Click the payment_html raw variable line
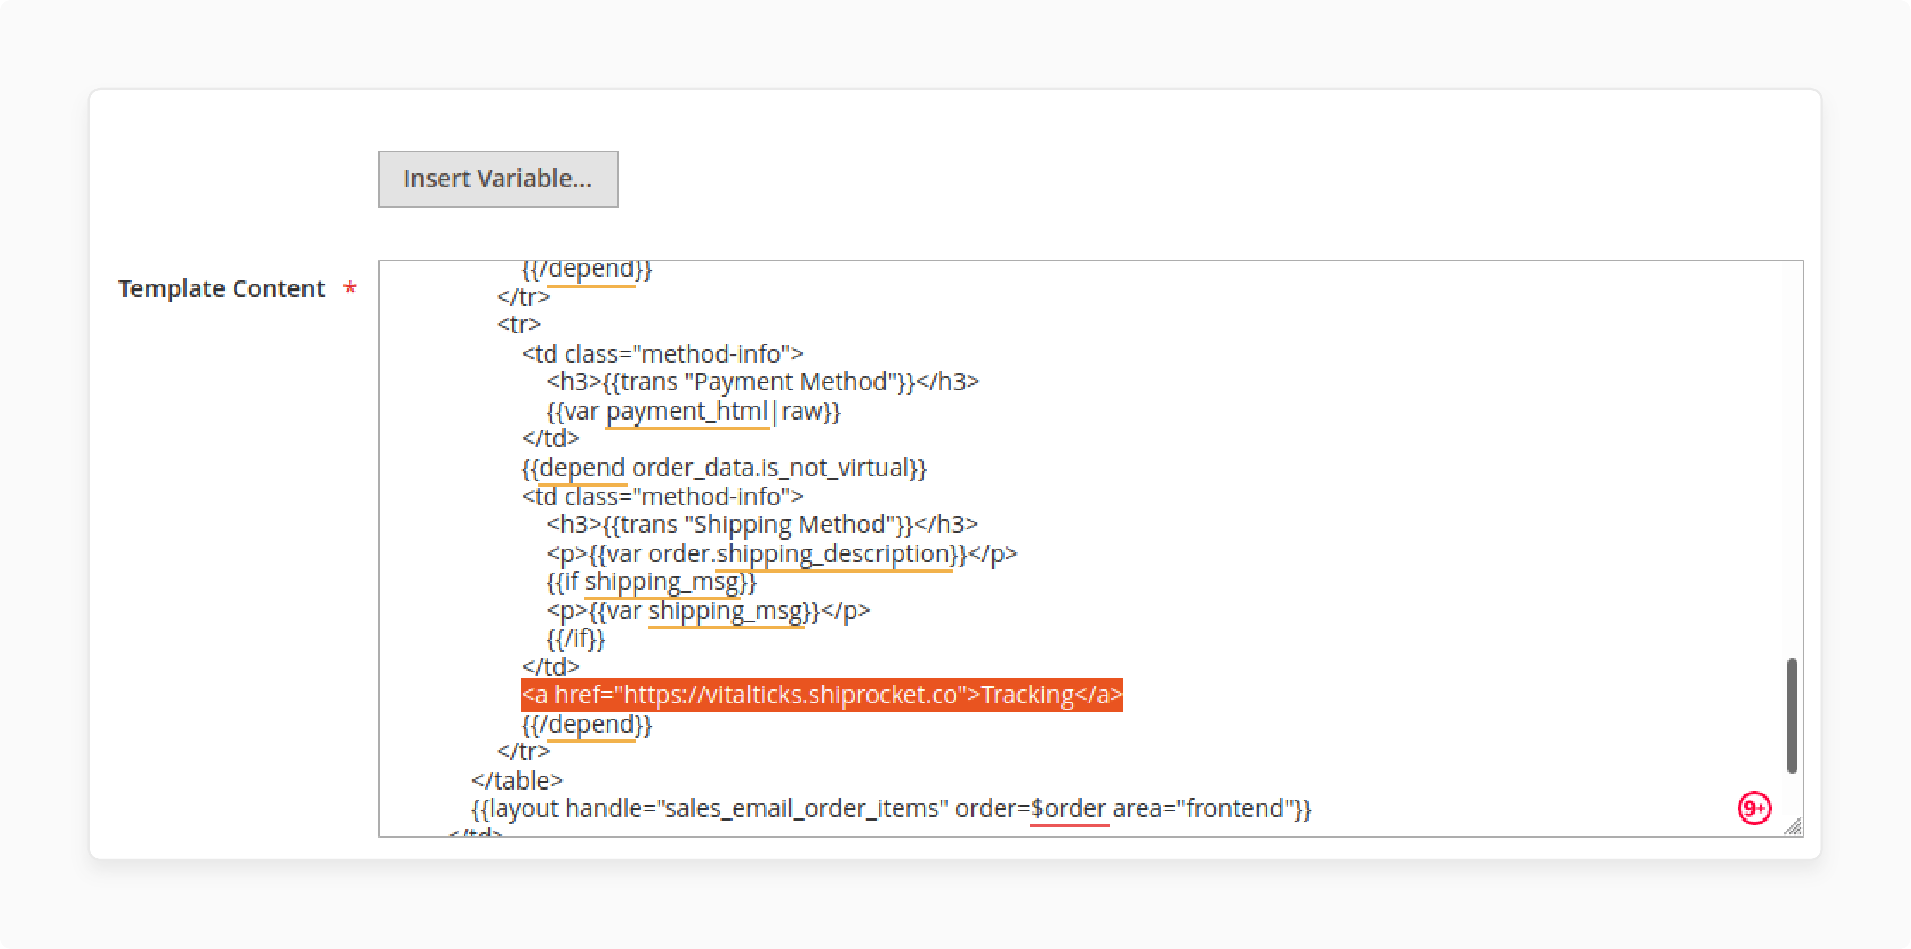This screenshot has width=1911, height=949. (x=693, y=411)
